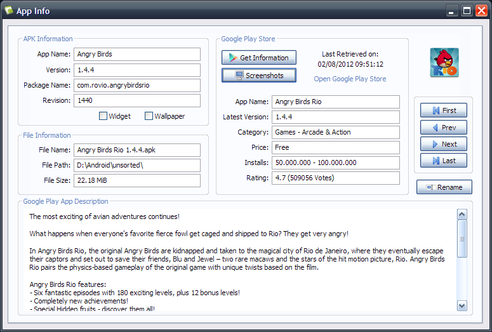The width and height of the screenshot is (492, 332).
Task: Click the Google Play App Description text area
Action: 240,260
